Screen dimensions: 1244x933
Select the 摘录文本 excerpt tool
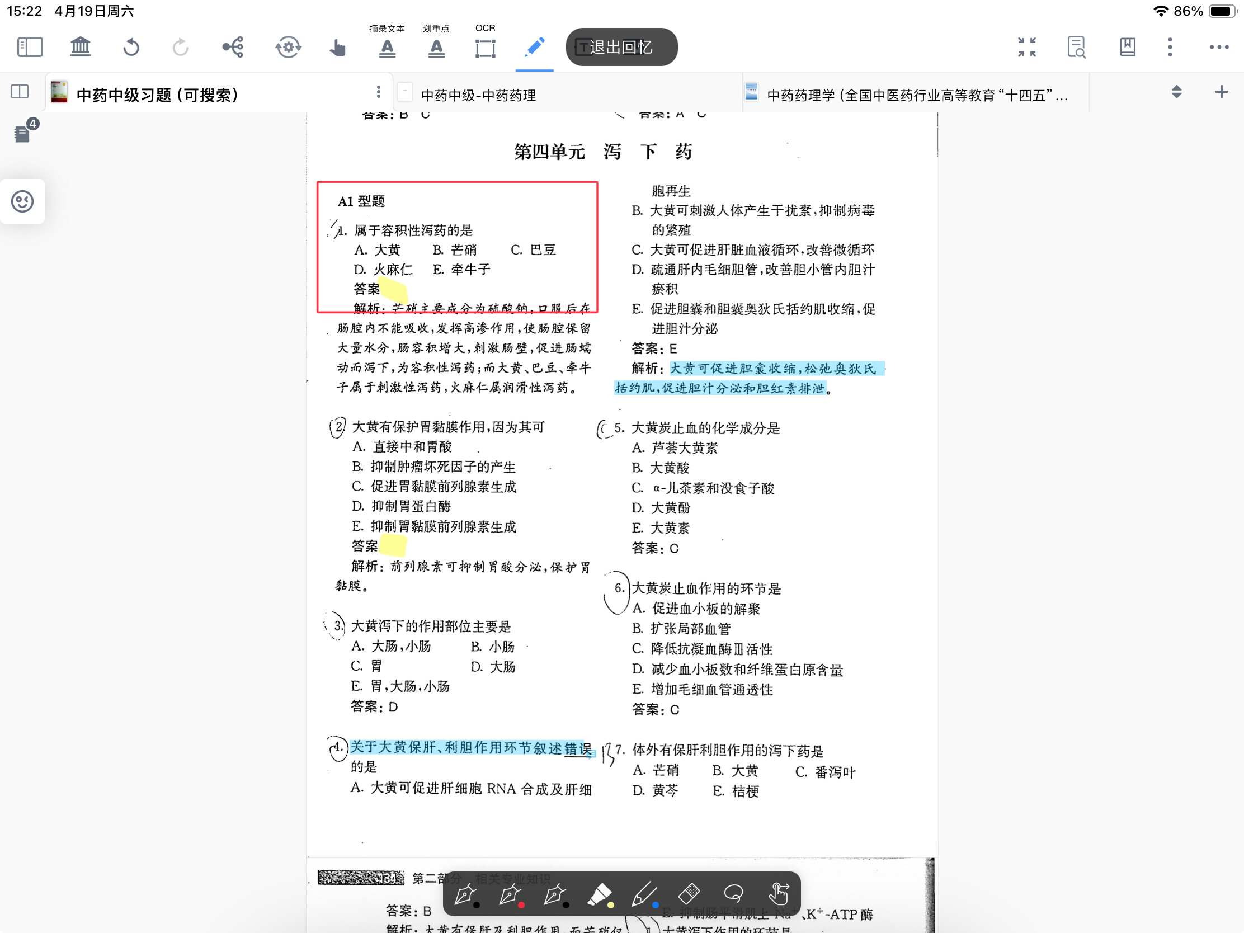[387, 41]
